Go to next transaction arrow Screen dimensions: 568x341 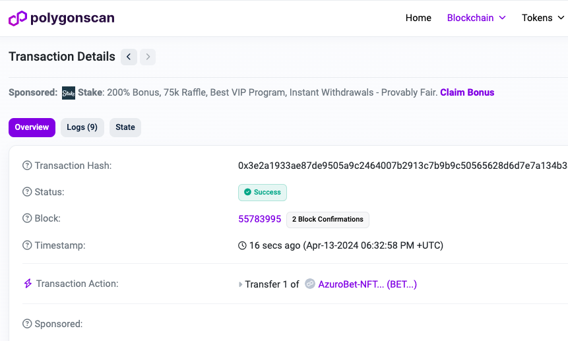point(148,57)
